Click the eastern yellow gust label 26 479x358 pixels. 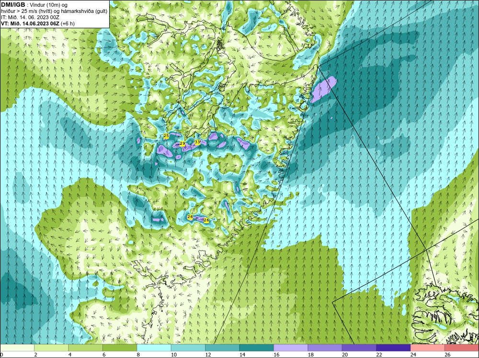[206, 220]
